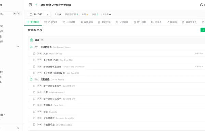The image size is (205, 131).
Task: Open the 2026/27 year dropdown
Action: click(x=39, y=14)
